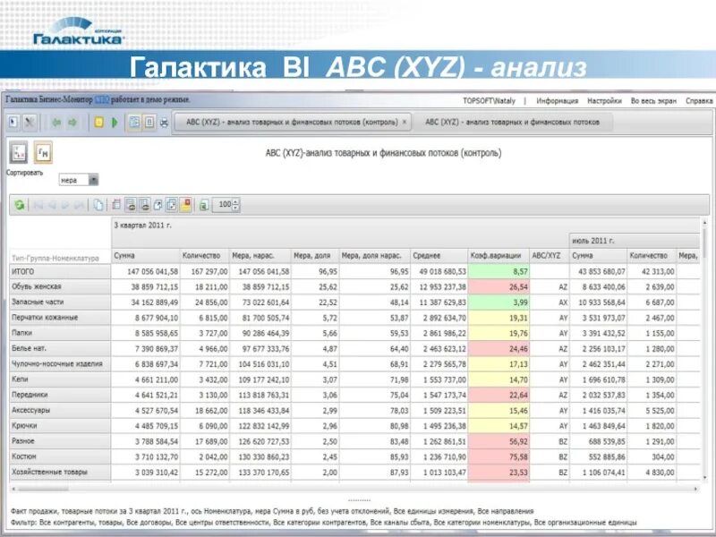Open 'Настройки' in the top bar
The height and width of the screenshot is (537, 716).
[604, 101]
